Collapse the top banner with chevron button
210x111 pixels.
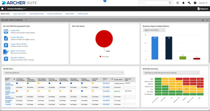(x=105, y=1)
